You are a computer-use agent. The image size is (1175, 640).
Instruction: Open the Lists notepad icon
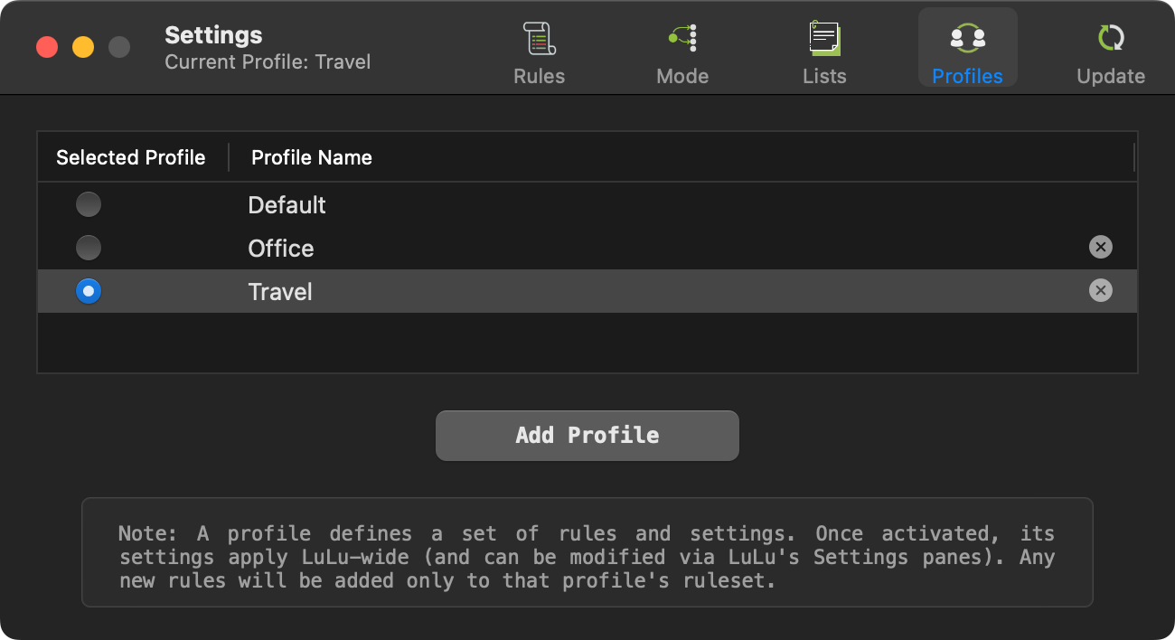tap(824, 38)
